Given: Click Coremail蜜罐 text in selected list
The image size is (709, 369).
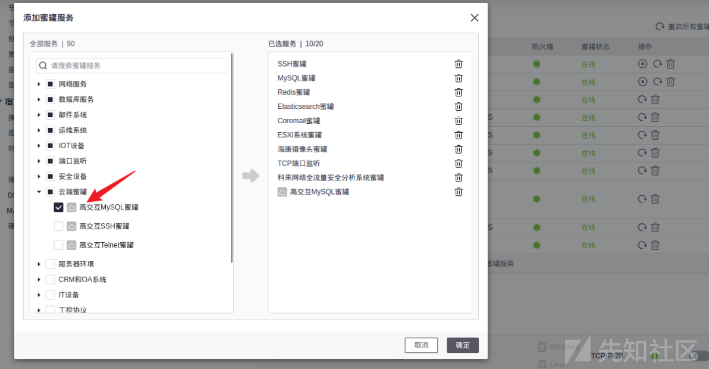Looking at the screenshot, I should click(299, 121).
